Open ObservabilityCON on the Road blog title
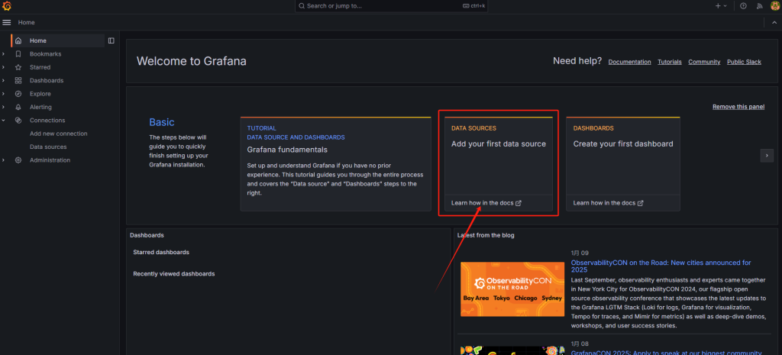Viewport: 782px width, 355px height. [661, 266]
